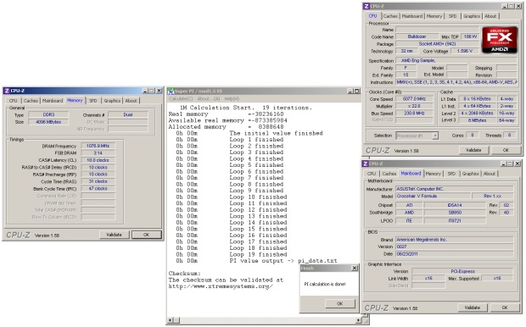The image size is (526, 327).
Task: Click the Super PI title bar icon
Action: pyautogui.click(x=171, y=91)
